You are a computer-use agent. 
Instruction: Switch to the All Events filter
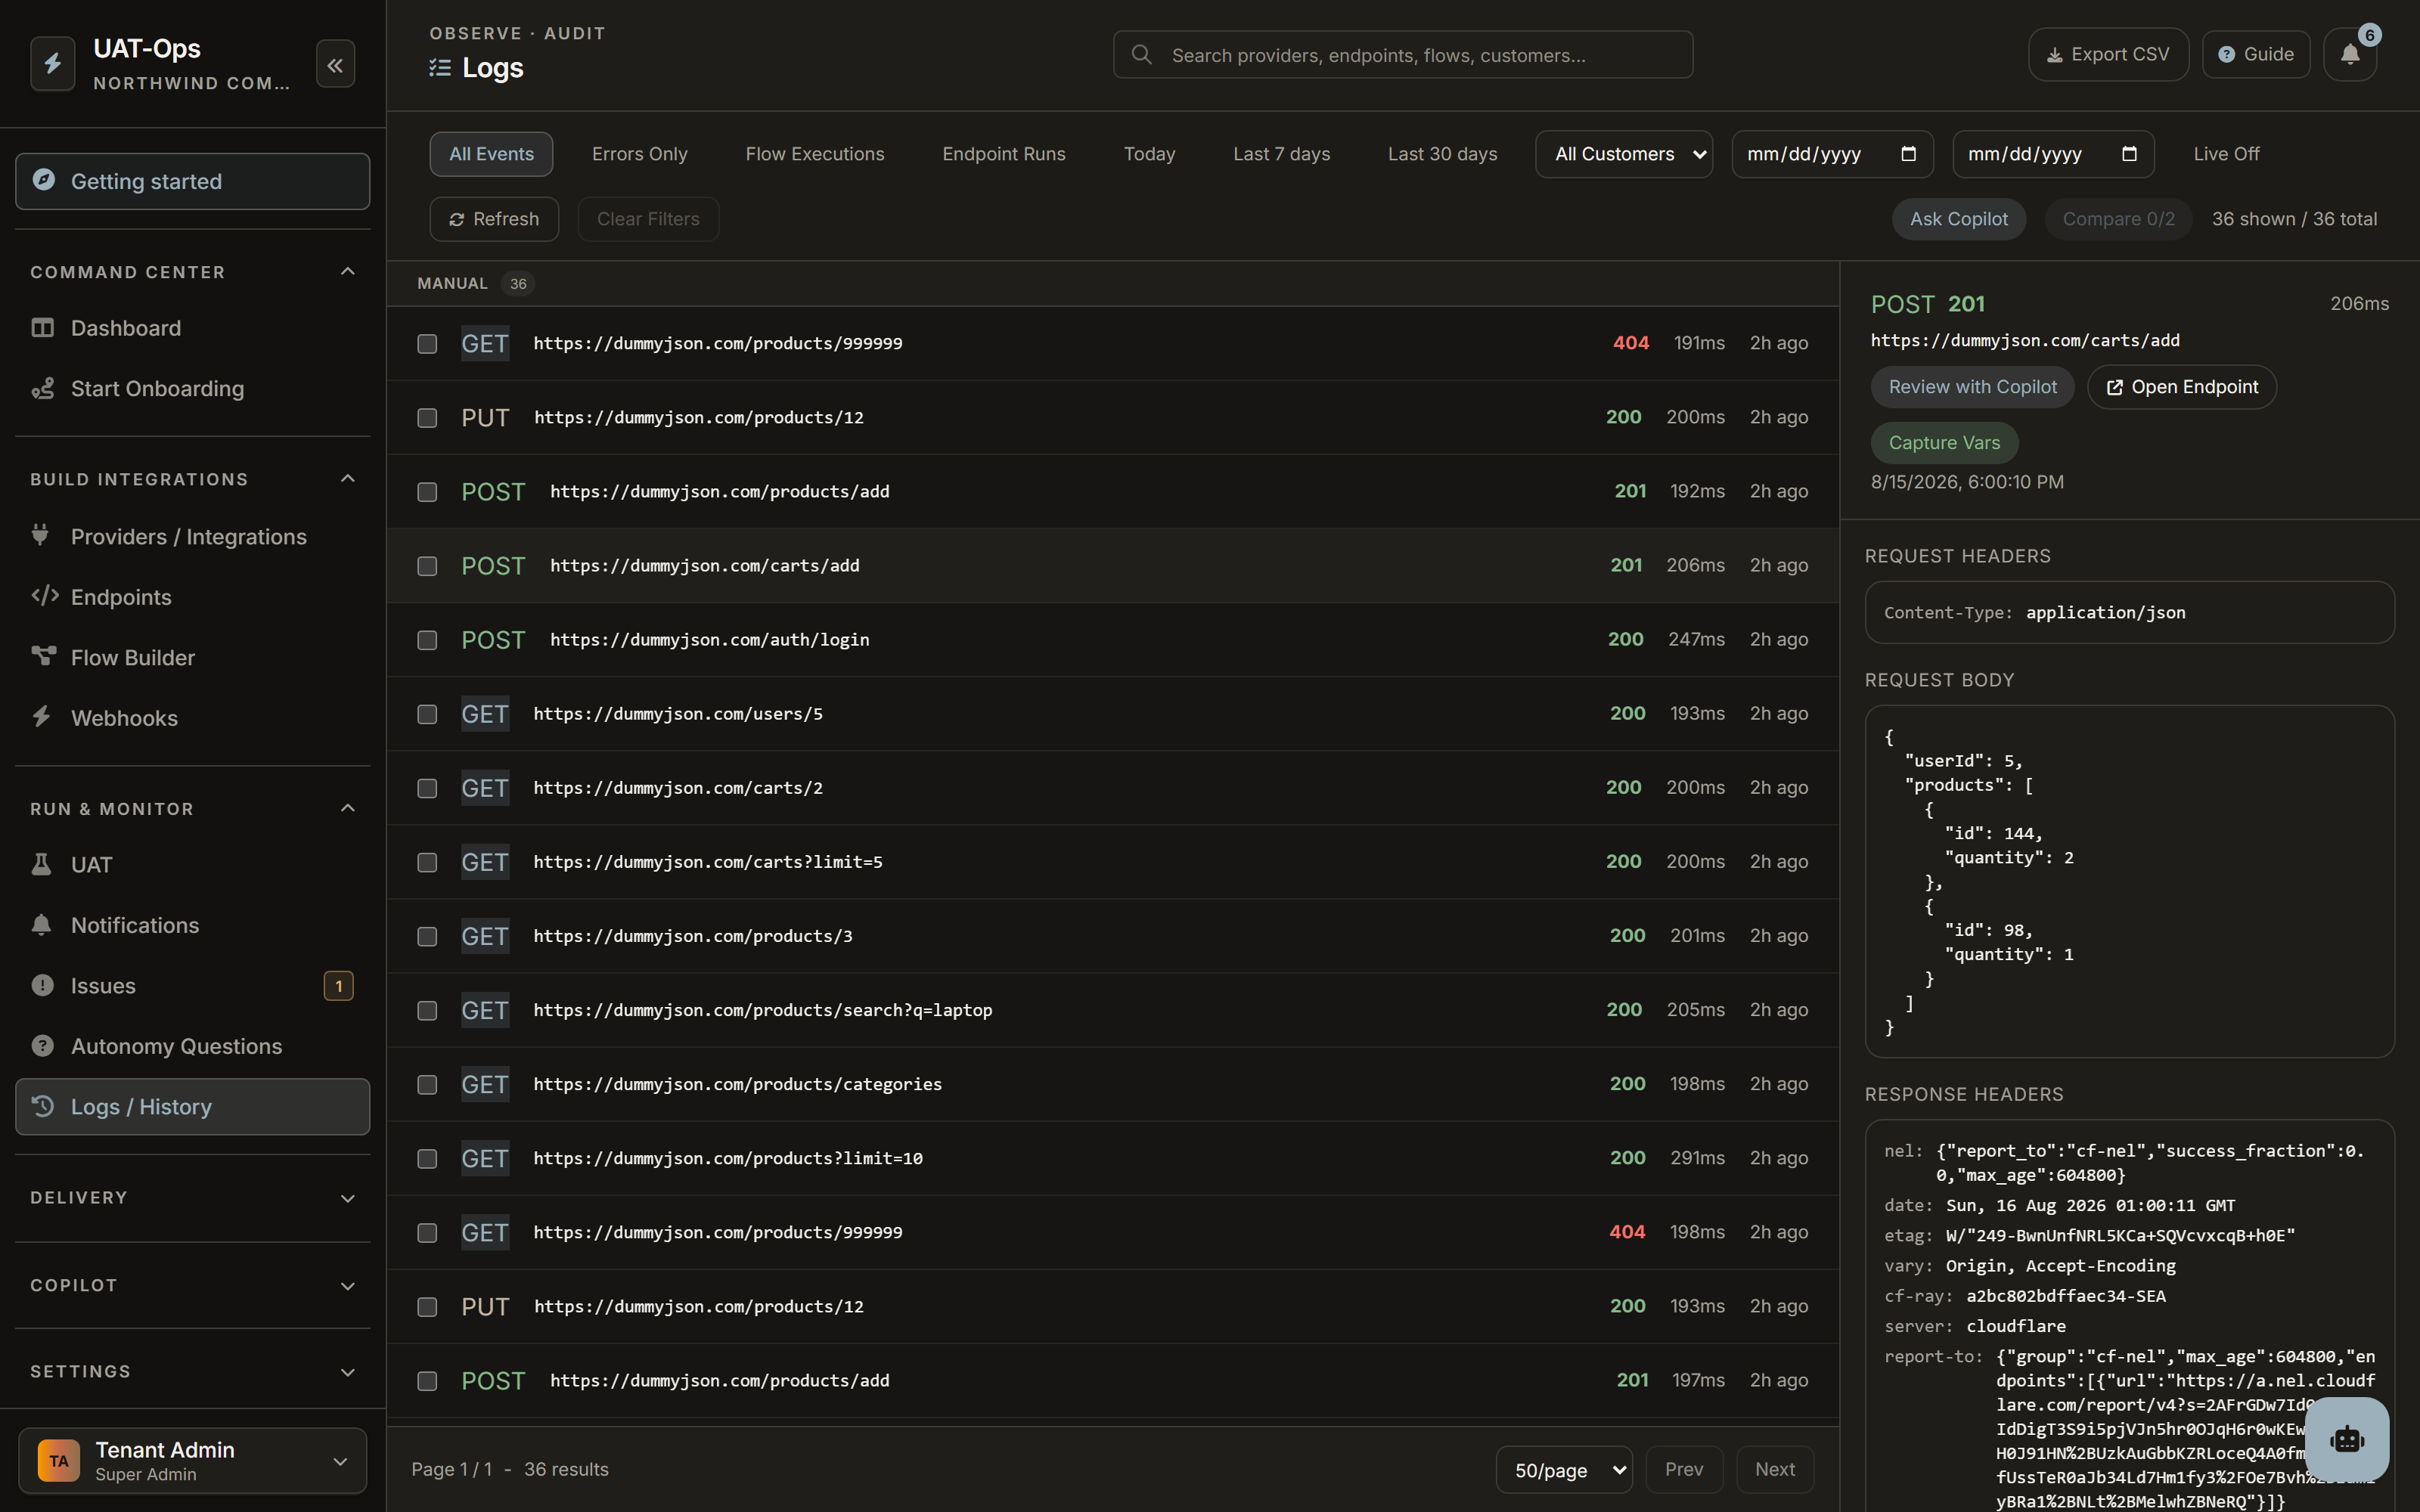491,154
